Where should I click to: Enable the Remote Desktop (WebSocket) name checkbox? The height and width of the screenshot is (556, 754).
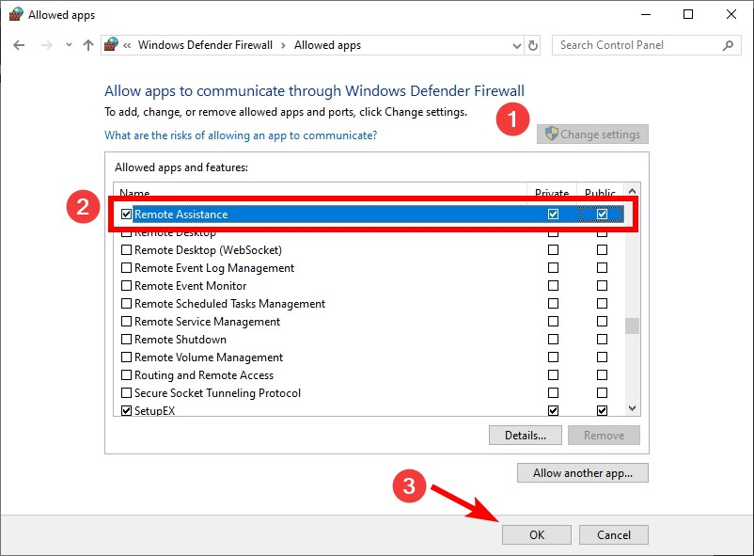coord(127,250)
